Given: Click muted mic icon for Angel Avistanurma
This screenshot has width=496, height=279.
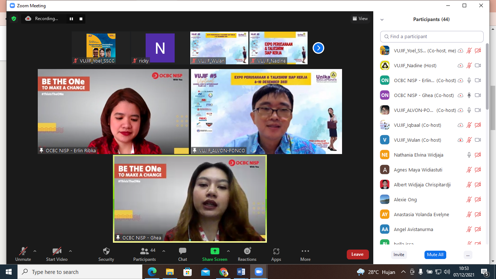Looking at the screenshot, I should click(x=469, y=229).
